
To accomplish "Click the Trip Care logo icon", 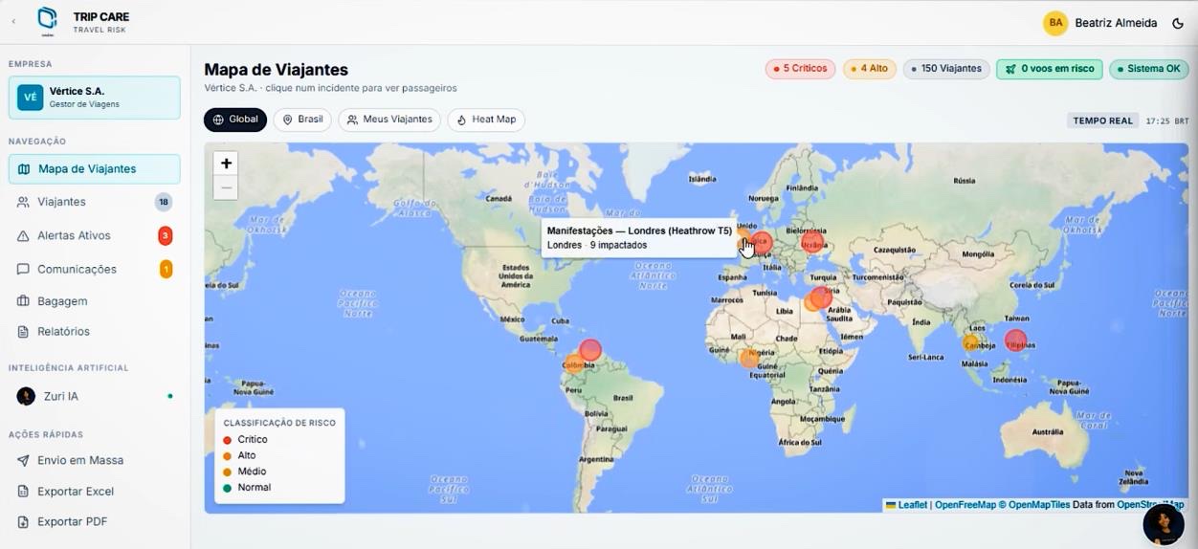I will [47, 20].
